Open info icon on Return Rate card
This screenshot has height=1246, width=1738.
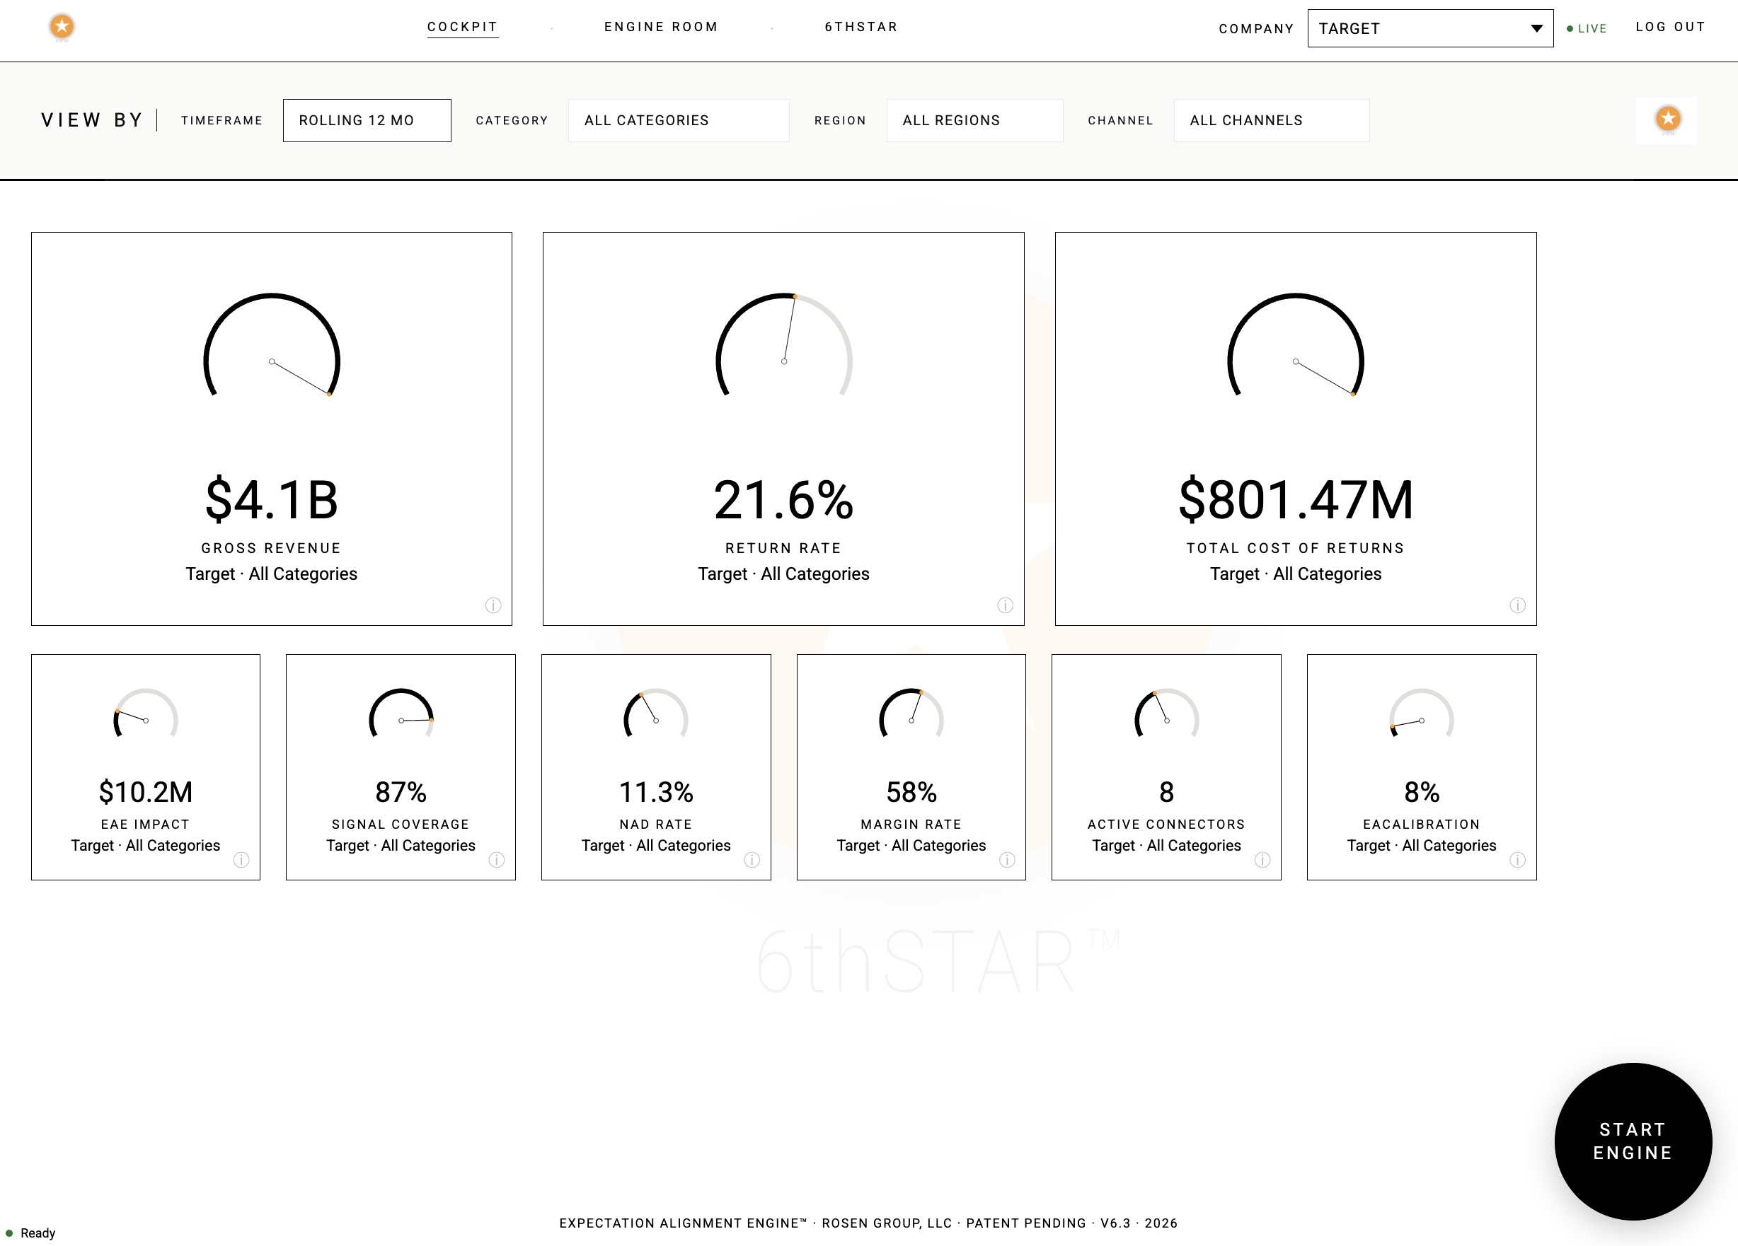click(1005, 605)
